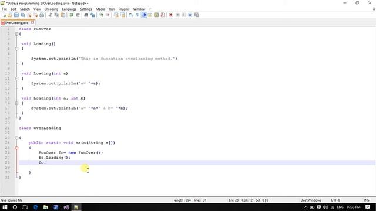Redo the edit via toolbar arrow
Screen dimensions: 376x211
point(78,15)
